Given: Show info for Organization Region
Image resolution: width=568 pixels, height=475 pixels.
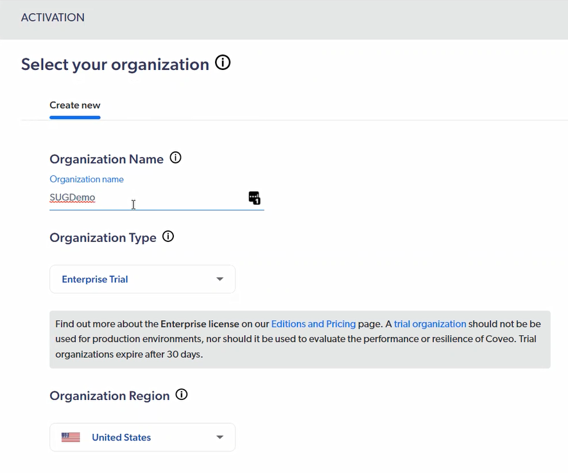Looking at the screenshot, I should 182,395.
